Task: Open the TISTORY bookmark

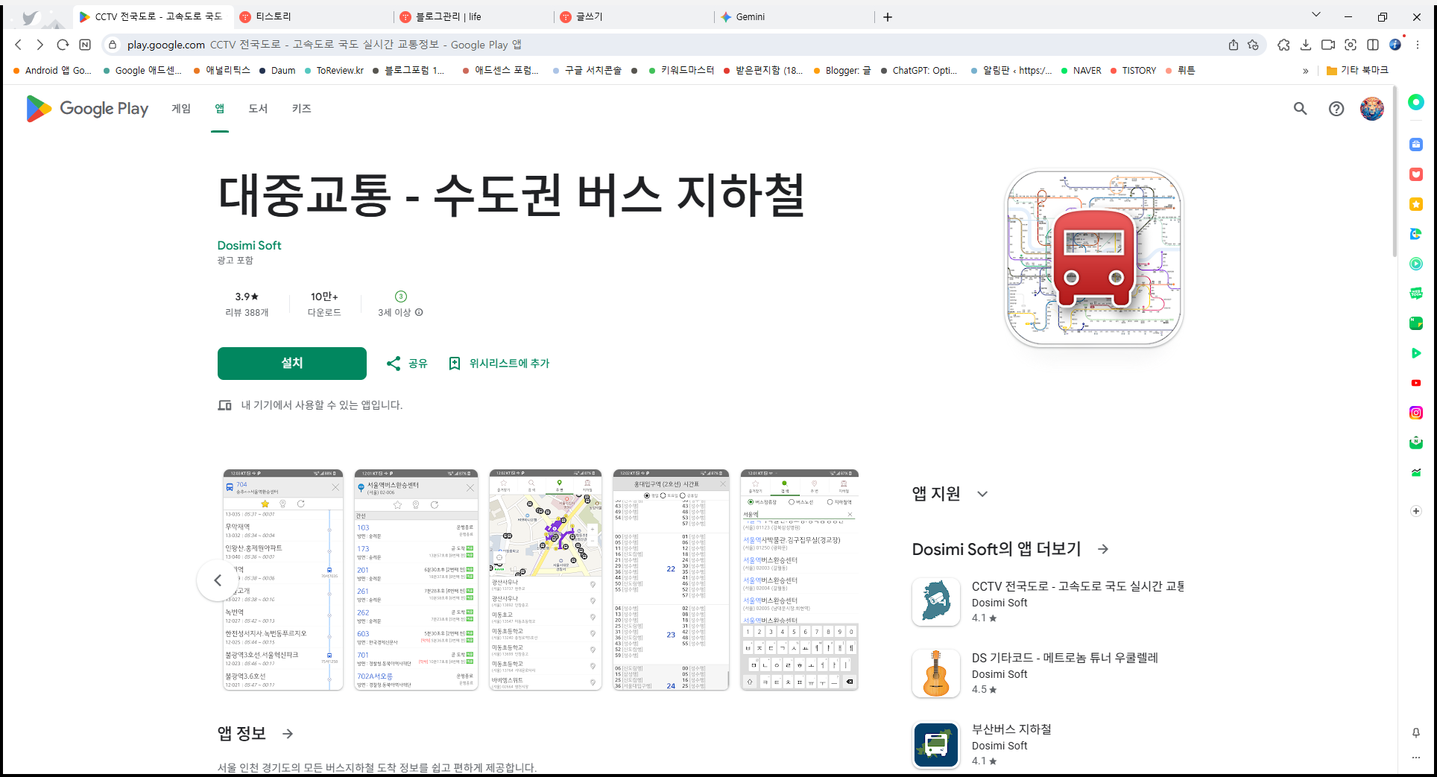Action: coord(1133,71)
